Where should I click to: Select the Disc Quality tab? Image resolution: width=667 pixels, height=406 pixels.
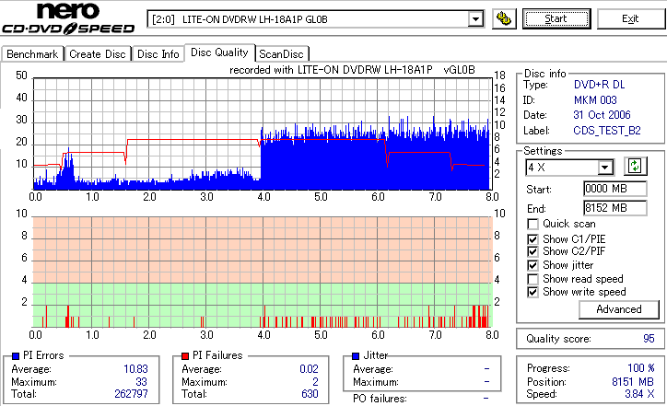(219, 52)
